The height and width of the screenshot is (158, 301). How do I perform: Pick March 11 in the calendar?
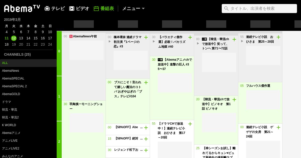click(7, 38)
